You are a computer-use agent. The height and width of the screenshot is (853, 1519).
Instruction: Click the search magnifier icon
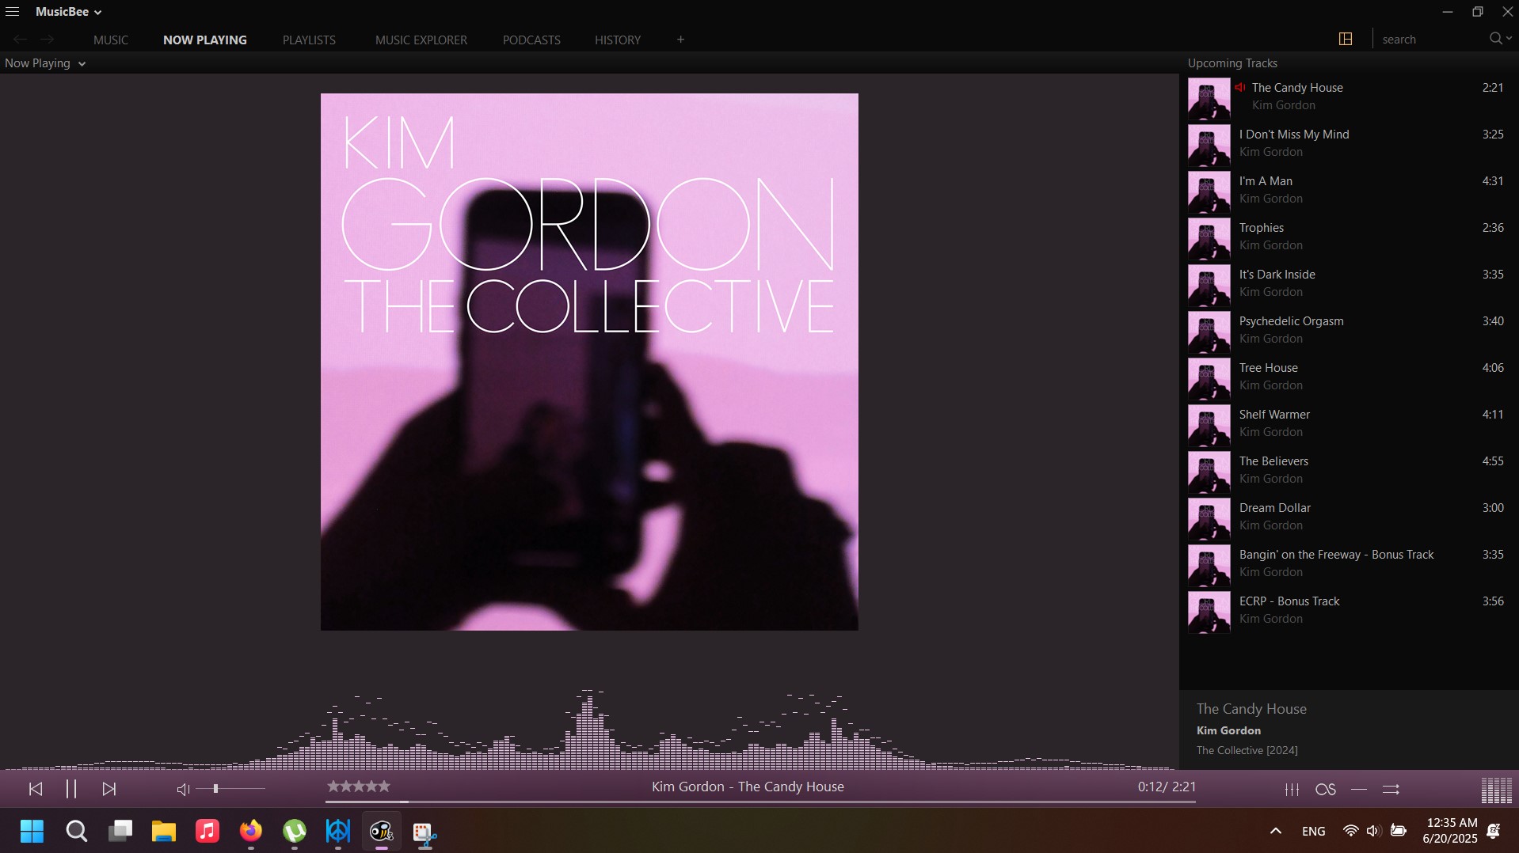(1496, 38)
